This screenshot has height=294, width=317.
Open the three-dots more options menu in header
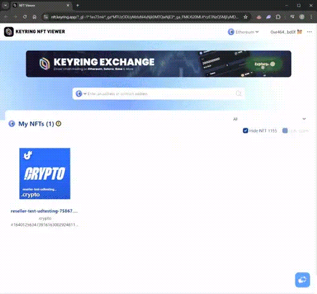tap(309, 32)
